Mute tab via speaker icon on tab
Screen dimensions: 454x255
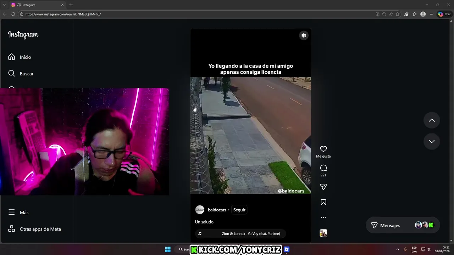pyautogui.click(x=18, y=5)
